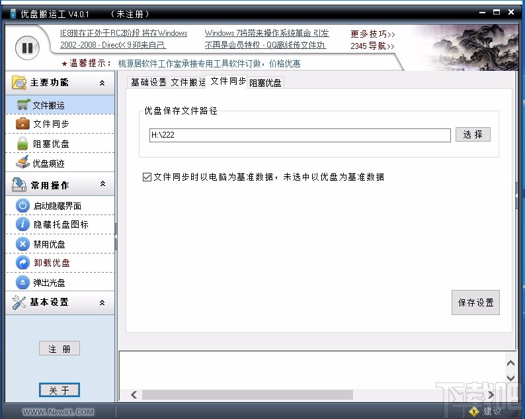
Task: Click the 启动隐藏界面 power icon
Action: tap(22, 205)
